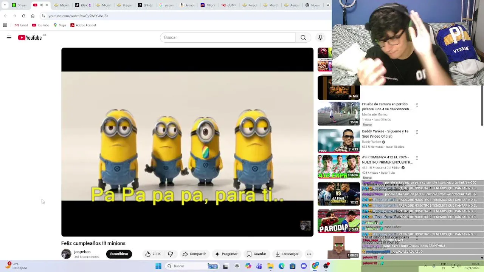Go forward with the browser forward arrow
The image size is (484, 272).
point(14,16)
